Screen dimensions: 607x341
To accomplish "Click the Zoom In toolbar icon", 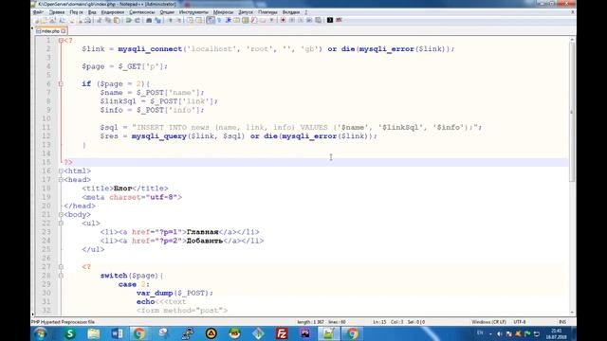I will (170, 20).
